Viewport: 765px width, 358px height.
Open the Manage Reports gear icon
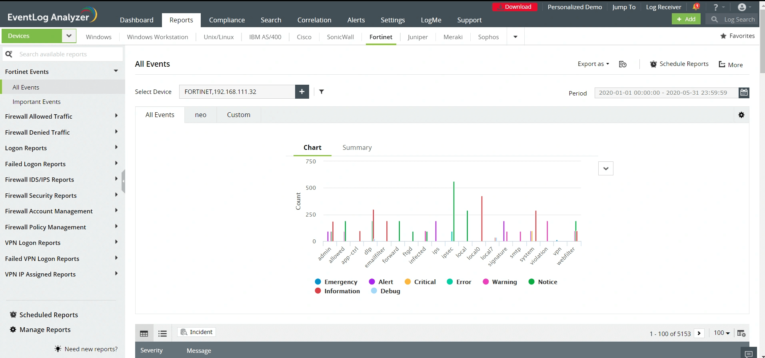13,330
